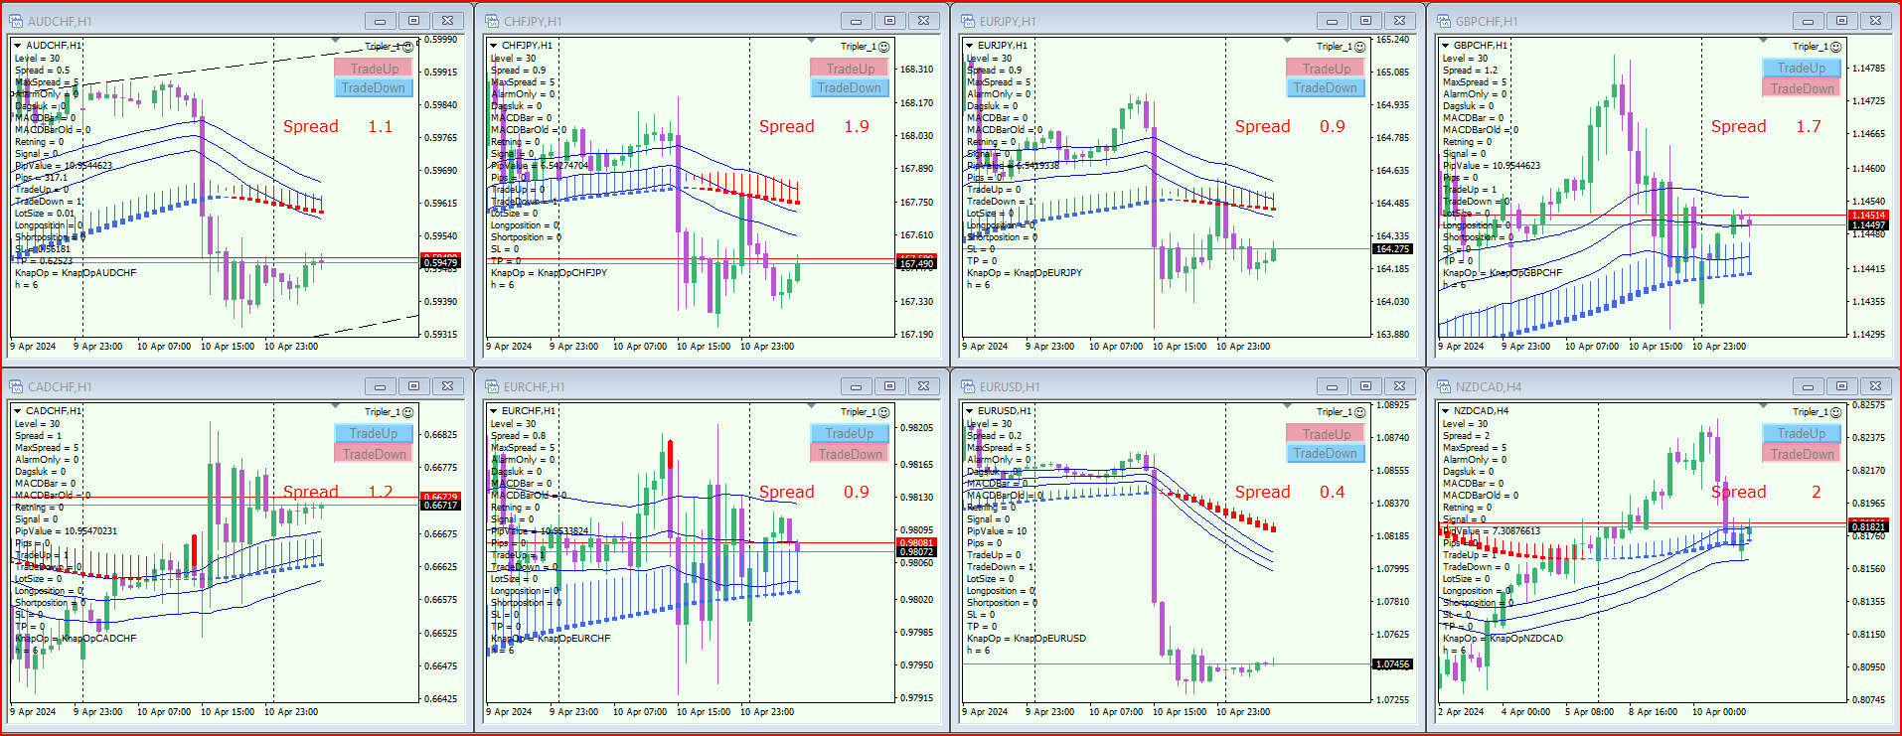The width and height of the screenshot is (1902, 736).
Task: Click TradeDown button on the CHFJPY chart
Action: pos(850,88)
